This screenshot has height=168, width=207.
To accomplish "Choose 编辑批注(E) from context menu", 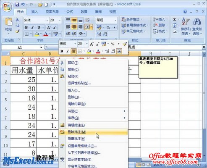I will 94,125.
